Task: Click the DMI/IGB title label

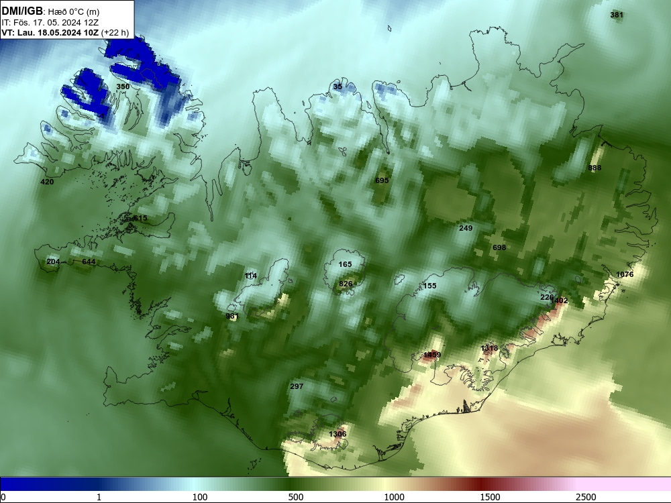Action: point(22,11)
